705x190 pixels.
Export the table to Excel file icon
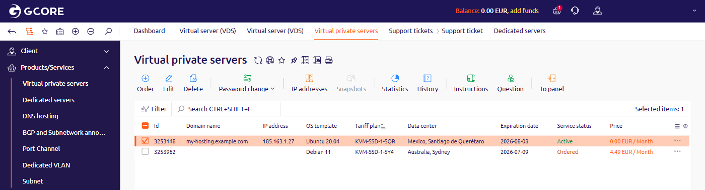[317, 61]
